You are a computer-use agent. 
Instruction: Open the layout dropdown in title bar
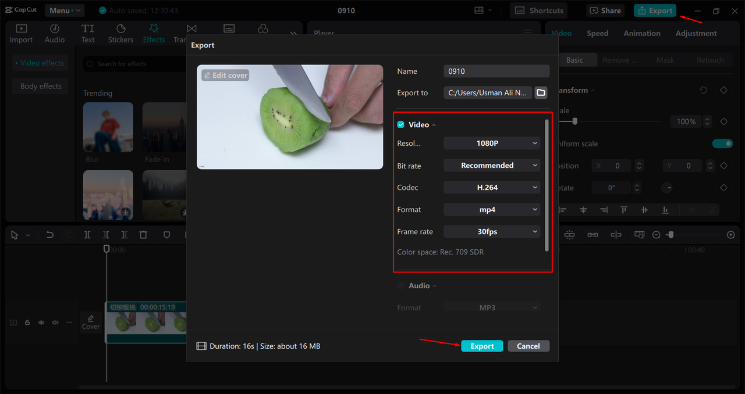[483, 10]
